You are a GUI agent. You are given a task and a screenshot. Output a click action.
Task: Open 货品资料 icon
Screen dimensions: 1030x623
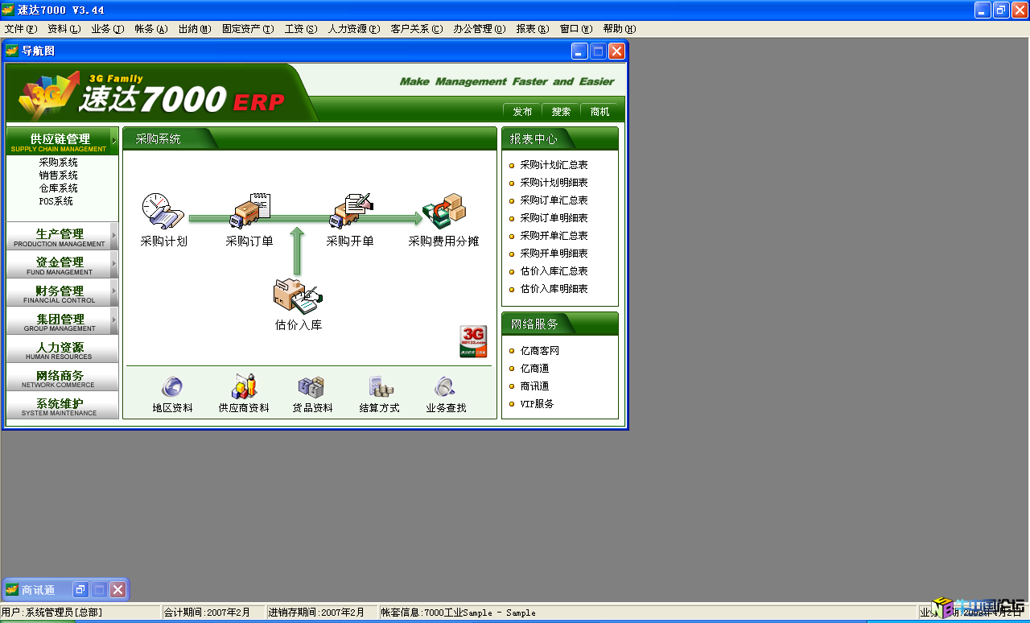coord(311,387)
